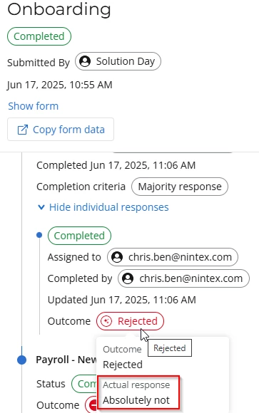Click the avatar icon in Assigned to chip
Viewport: 259px width, 413px height.
pos(117,257)
